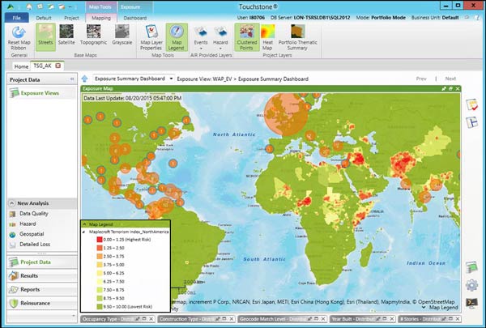
Task: Open Map Layer Properties
Action: click(151, 37)
